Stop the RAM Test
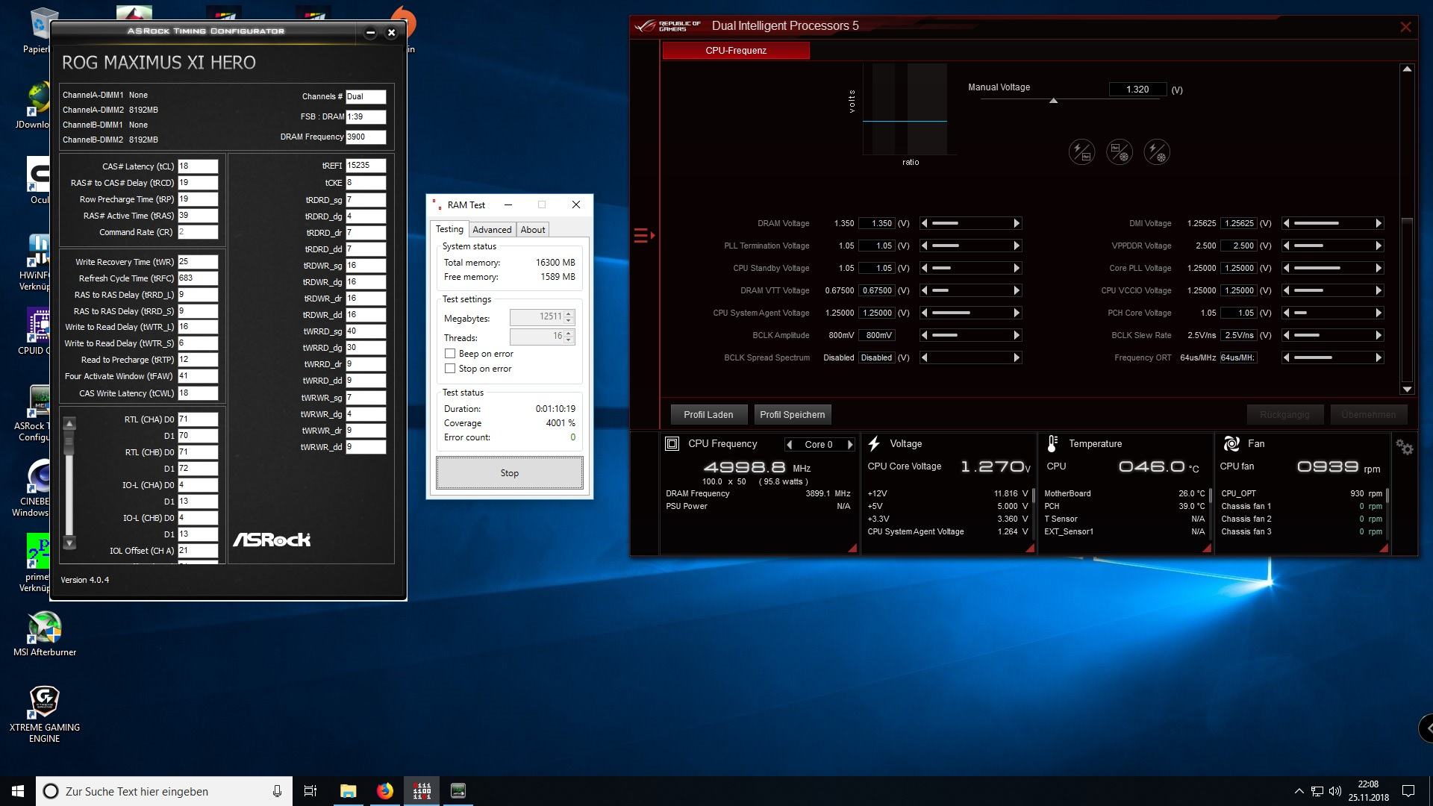Viewport: 1433px width, 806px height. pos(510,473)
